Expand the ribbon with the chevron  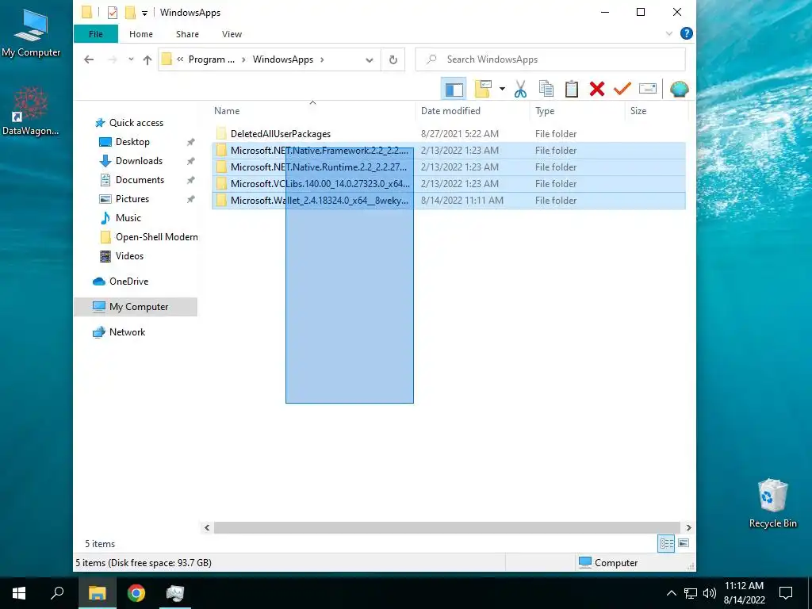click(x=668, y=33)
